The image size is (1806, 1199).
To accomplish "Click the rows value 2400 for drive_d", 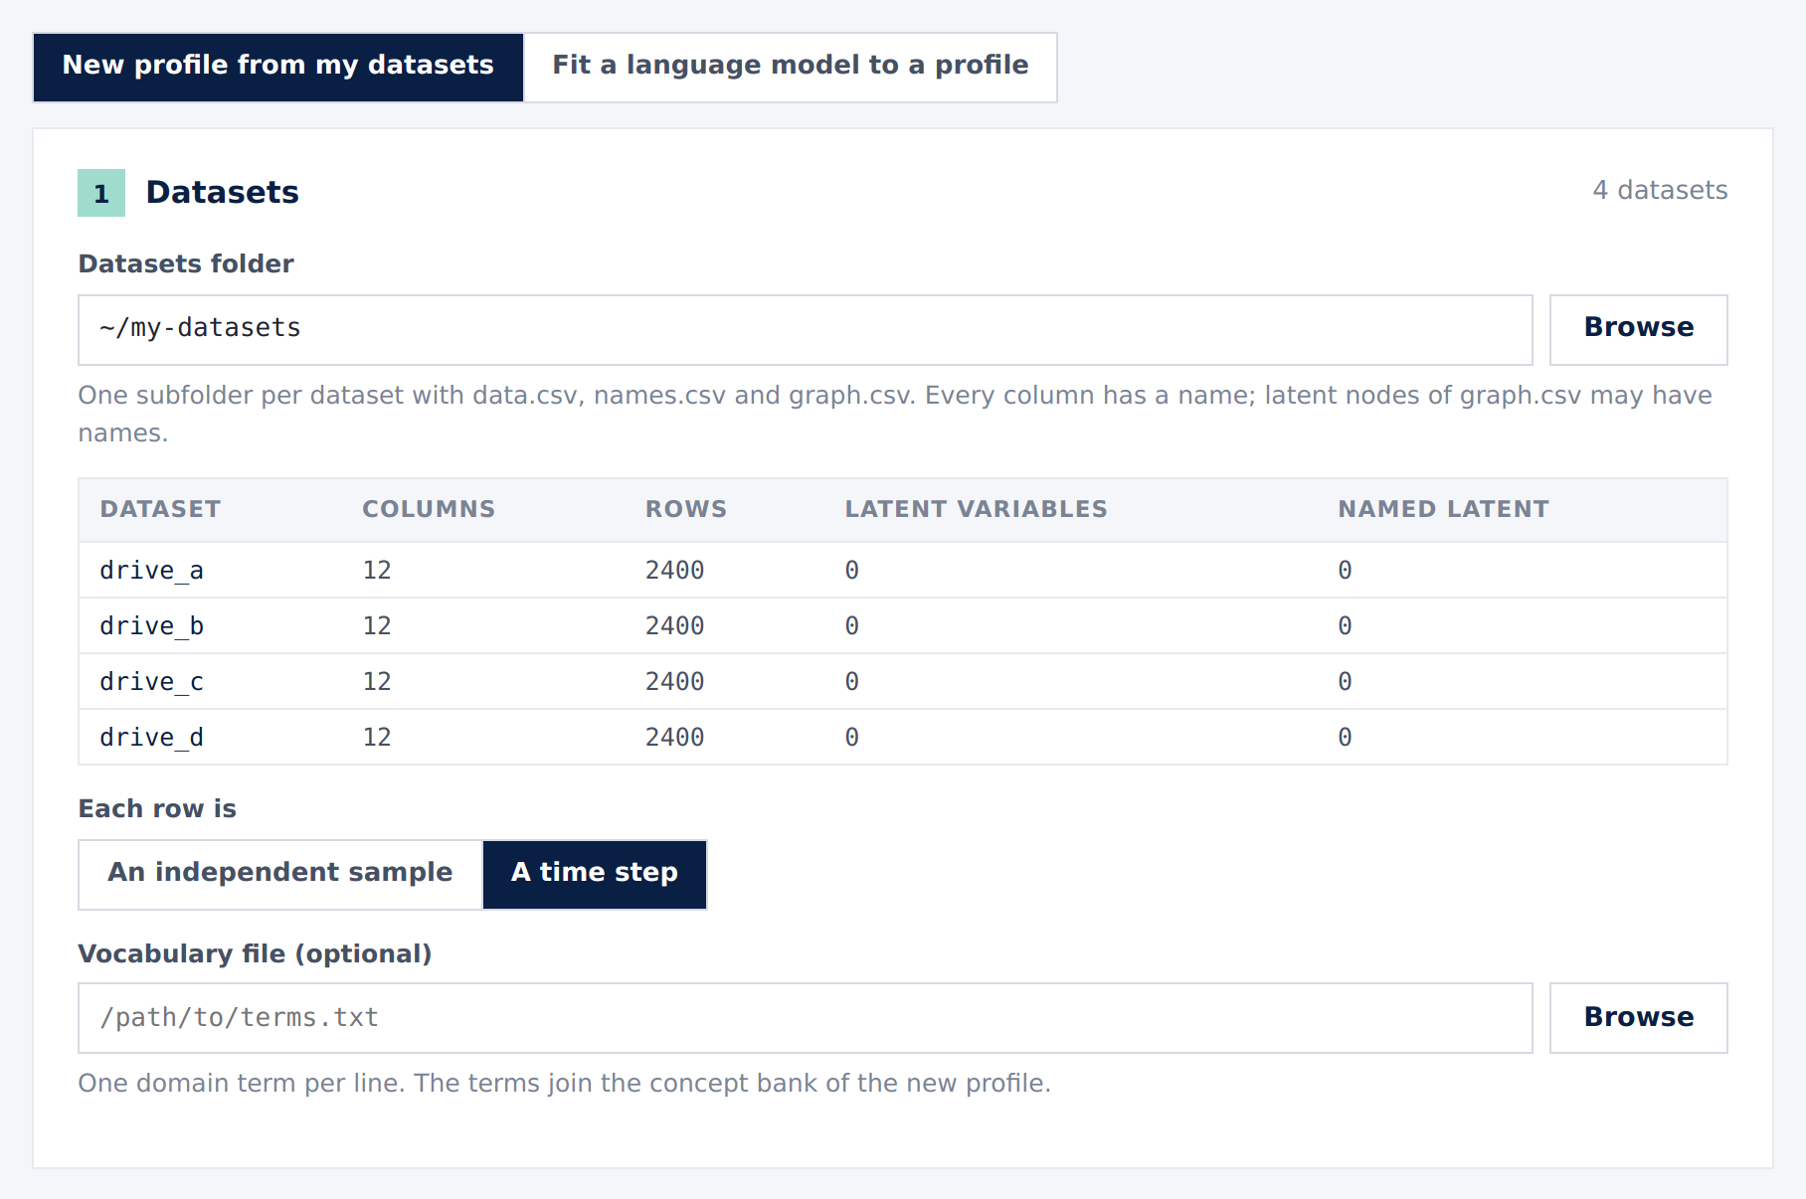I will (x=674, y=738).
